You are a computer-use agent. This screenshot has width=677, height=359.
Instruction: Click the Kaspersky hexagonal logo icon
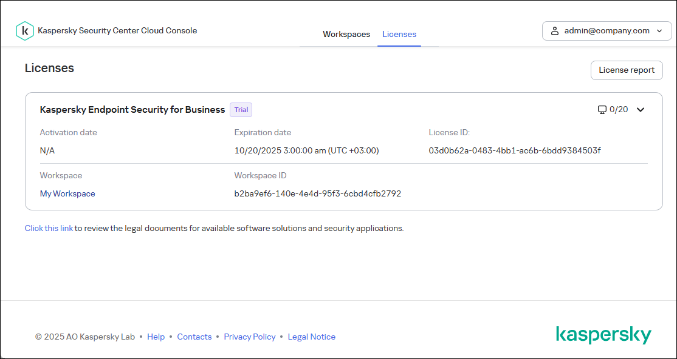point(25,30)
